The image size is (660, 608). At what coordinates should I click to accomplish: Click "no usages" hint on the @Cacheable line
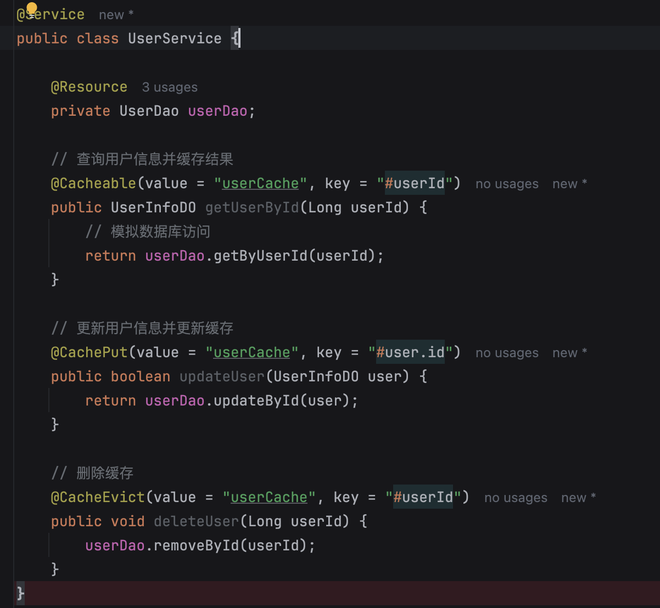pos(506,183)
